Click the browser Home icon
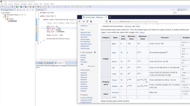Viewport: 190px width, 106px height. coord(91,21)
